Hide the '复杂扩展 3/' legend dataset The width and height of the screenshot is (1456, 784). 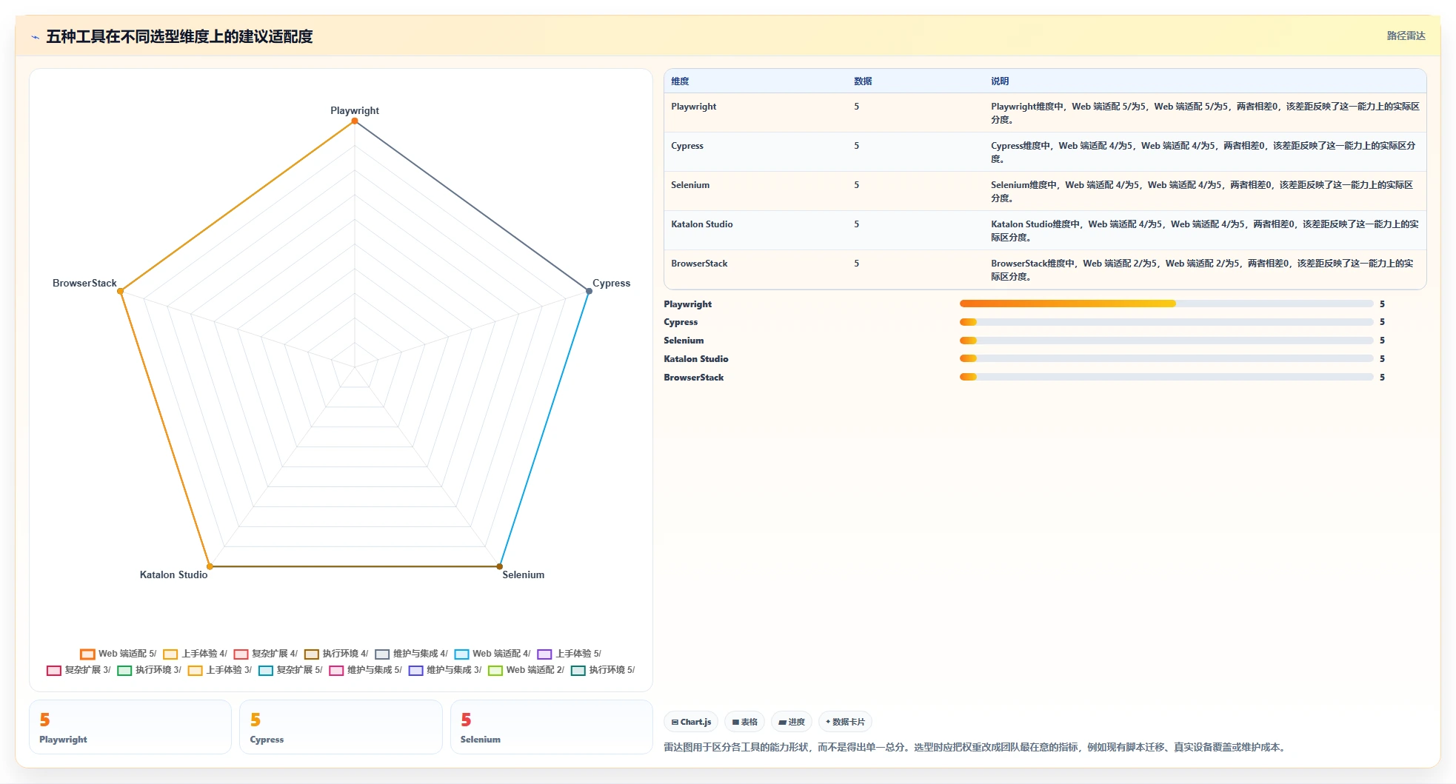79,670
